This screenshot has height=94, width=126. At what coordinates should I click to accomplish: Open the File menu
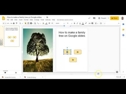pos(8,20)
